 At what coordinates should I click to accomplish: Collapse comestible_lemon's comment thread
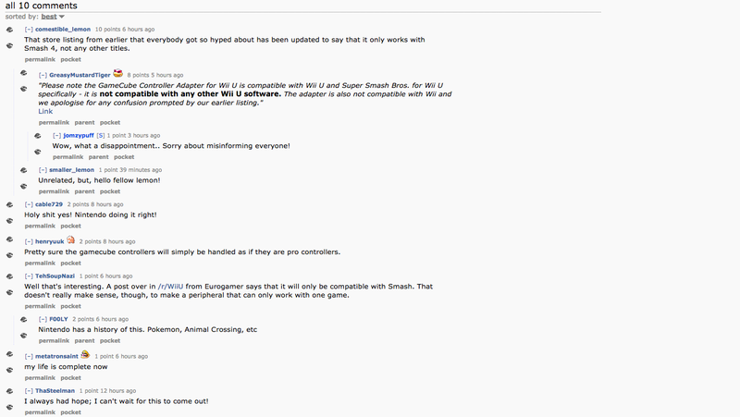[x=29, y=30]
